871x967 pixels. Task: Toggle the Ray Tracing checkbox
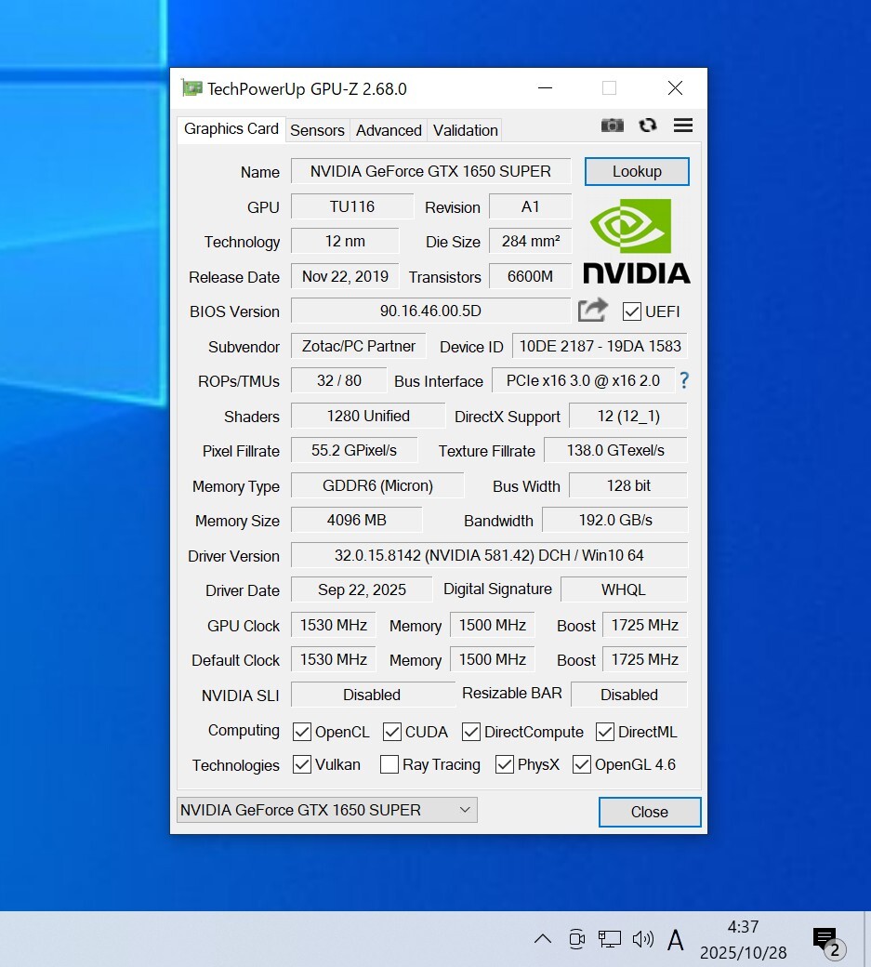coord(389,764)
